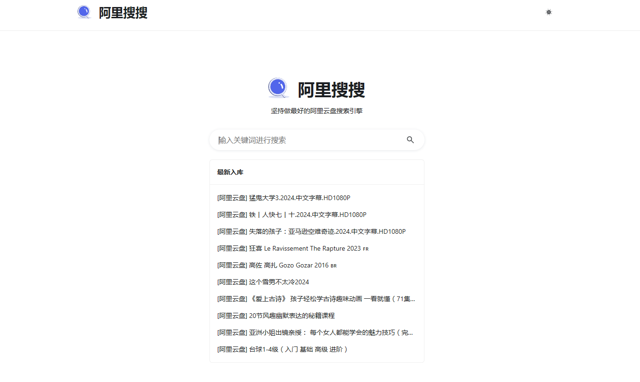Toggle the light/dark theme sun icon

(x=549, y=12)
